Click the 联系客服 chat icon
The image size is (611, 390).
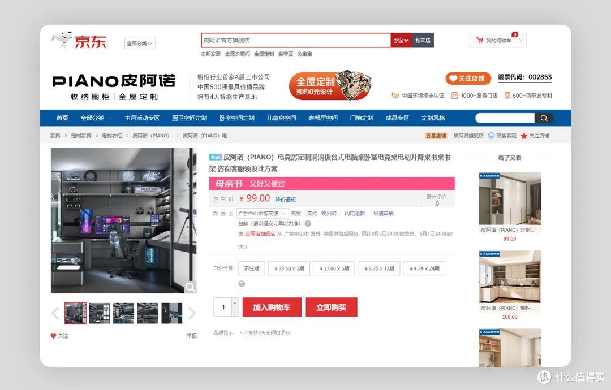point(491,136)
